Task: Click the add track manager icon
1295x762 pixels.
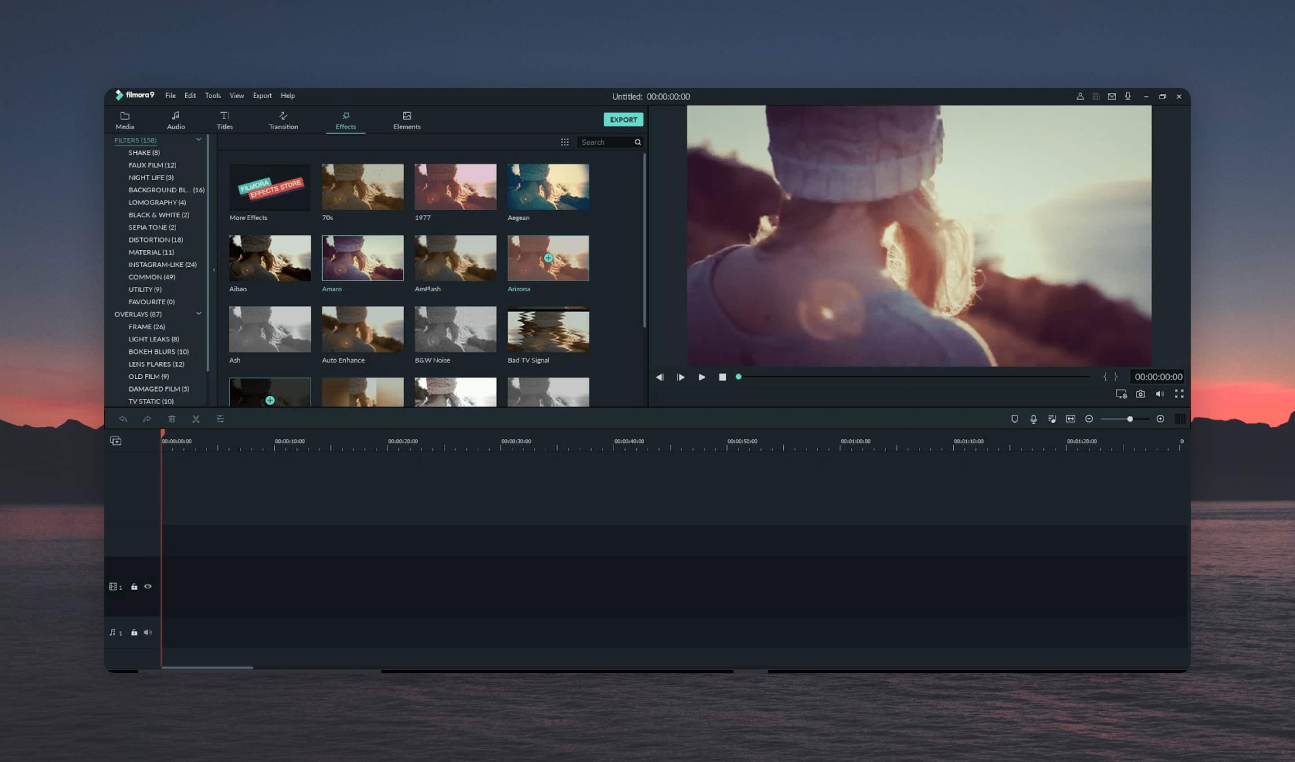Action: pos(116,441)
